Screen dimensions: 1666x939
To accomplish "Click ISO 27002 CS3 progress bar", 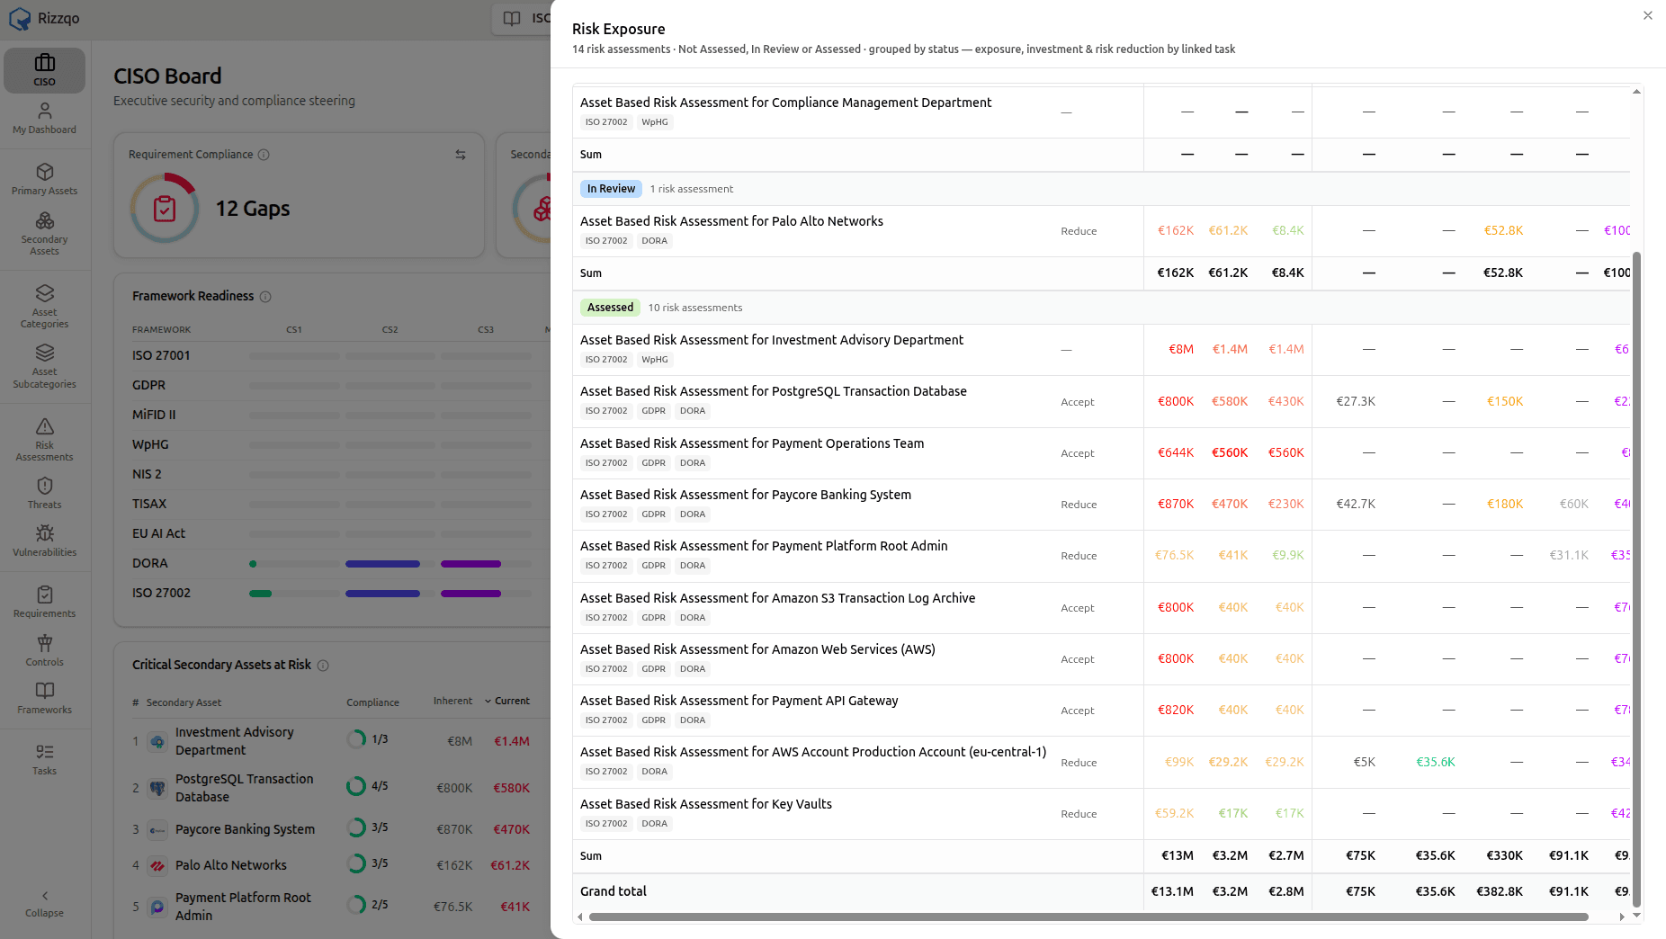I will 486,594.
